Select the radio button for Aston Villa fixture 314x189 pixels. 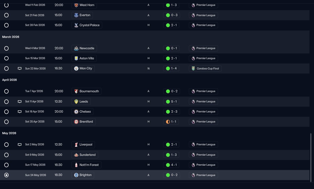click(7, 58)
